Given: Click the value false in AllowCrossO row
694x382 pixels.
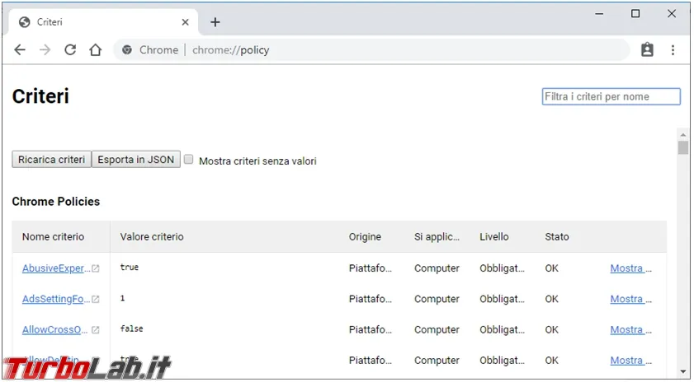Looking at the screenshot, I should pos(131,328).
